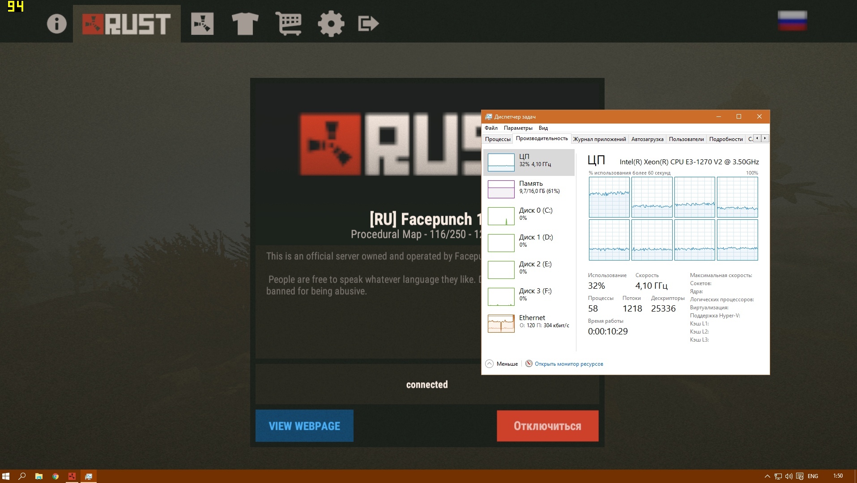The width and height of the screenshot is (857, 483).
Task: Switch to the Процессы tab
Action: click(498, 139)
